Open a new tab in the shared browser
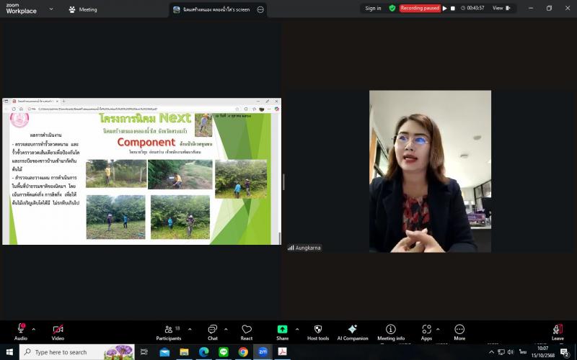The width and height of the screenshot is (577, 360). pyautogui.click(x=63, y=101)
